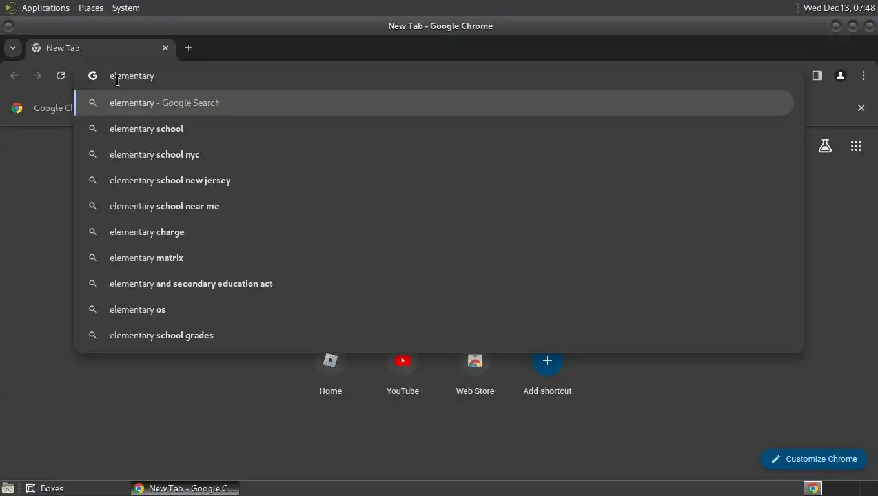
Task: Open the YouTube shortcut tile
Action: click(x=403, y=373)
